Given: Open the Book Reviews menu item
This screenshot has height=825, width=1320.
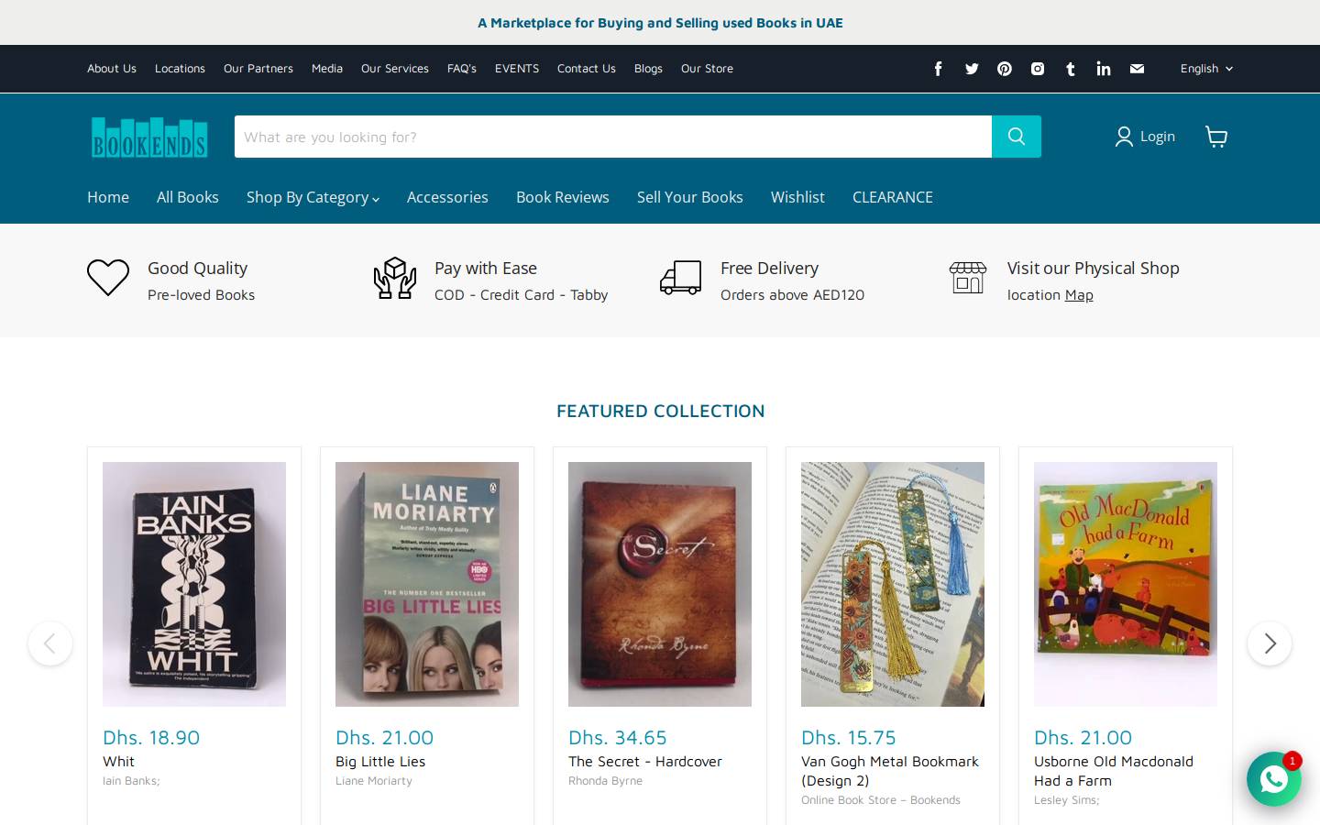Looking at the screenshot, I should [563, 197].
